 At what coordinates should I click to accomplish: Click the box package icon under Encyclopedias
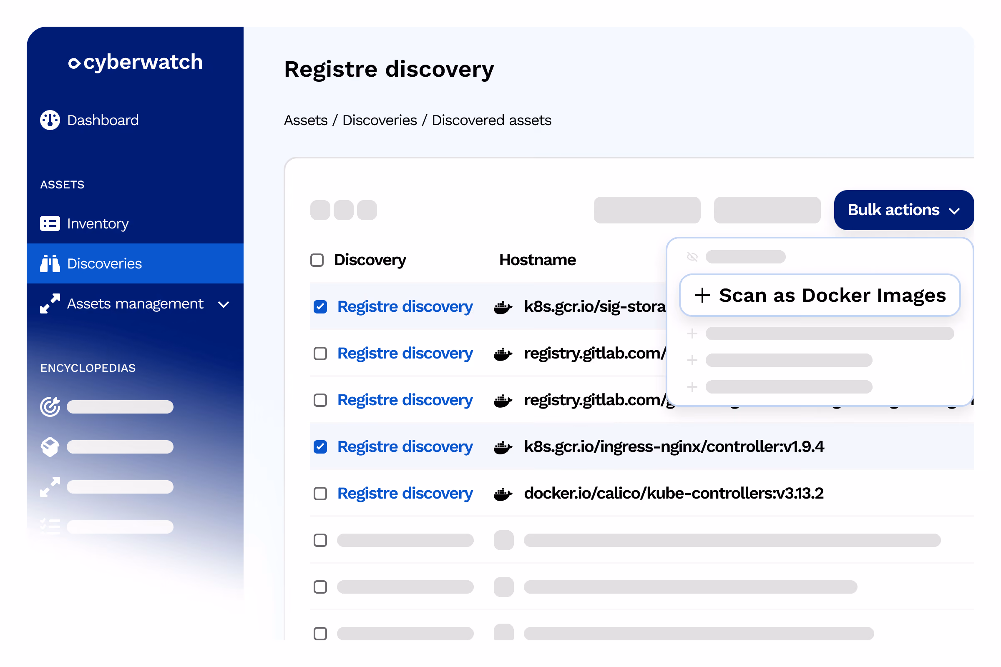[x=50, y=446]
